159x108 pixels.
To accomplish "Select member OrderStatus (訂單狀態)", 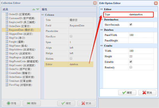I will tap(22, 77).
